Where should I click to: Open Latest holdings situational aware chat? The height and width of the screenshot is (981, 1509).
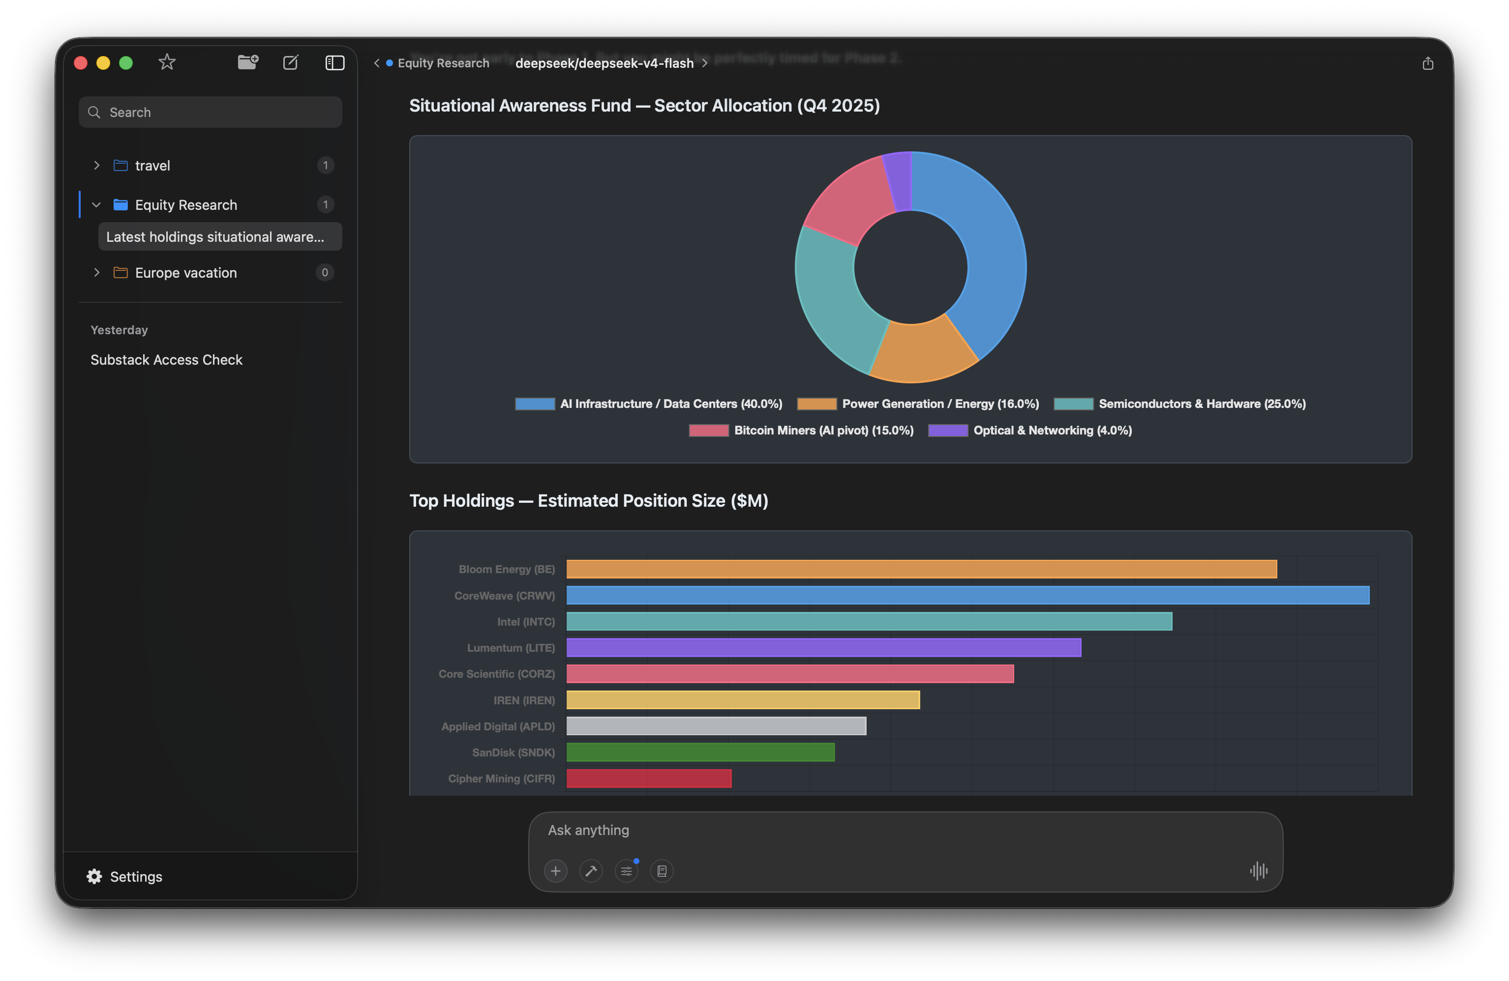click(x=220, y=236)
